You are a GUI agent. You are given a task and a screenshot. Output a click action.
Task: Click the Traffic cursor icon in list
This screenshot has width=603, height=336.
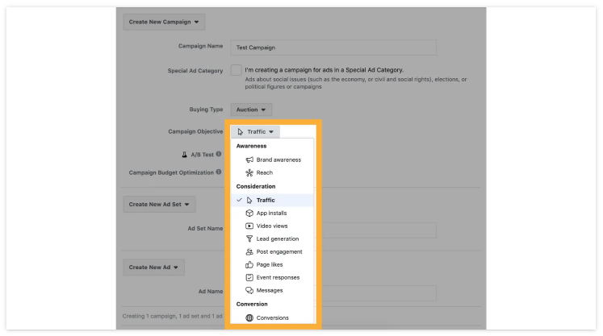tap(249, 200)
